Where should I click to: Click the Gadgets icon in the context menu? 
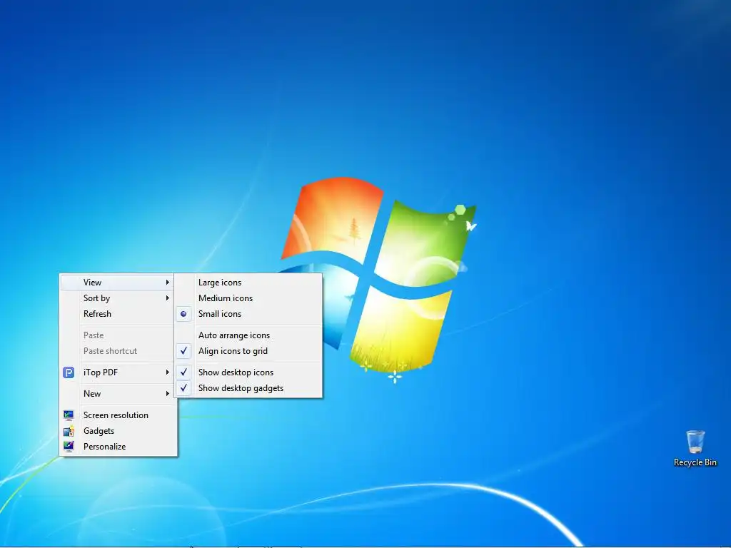click(x=69, y=431)
